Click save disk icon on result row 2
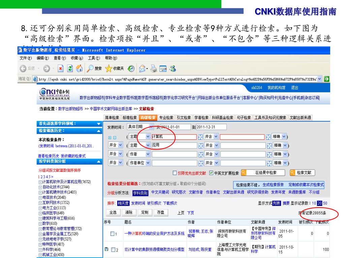Viewport: 345px width, 258px height. [x=106, y=249]
